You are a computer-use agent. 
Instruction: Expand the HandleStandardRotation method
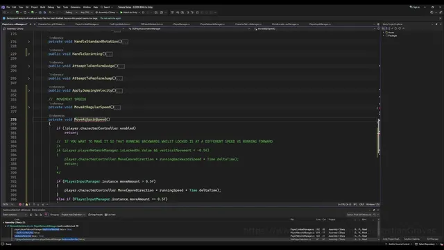(29, 42)
